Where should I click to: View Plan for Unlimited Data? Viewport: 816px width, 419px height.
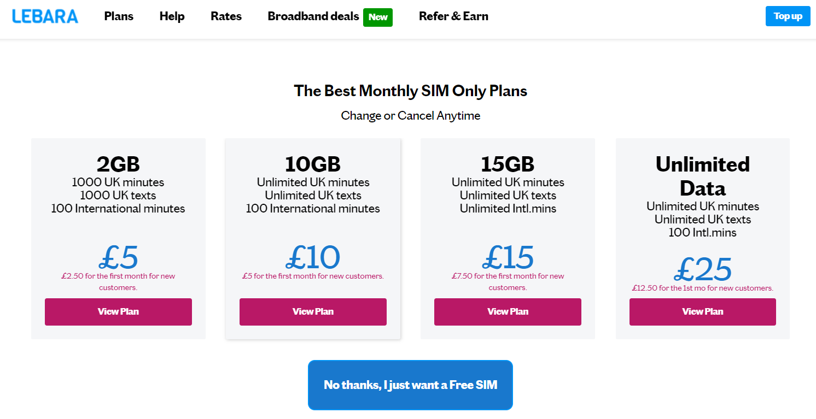click(x=703, y=311)
